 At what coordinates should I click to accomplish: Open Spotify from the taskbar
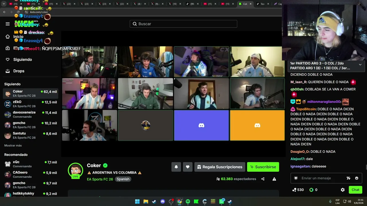[x=188, y=201]
